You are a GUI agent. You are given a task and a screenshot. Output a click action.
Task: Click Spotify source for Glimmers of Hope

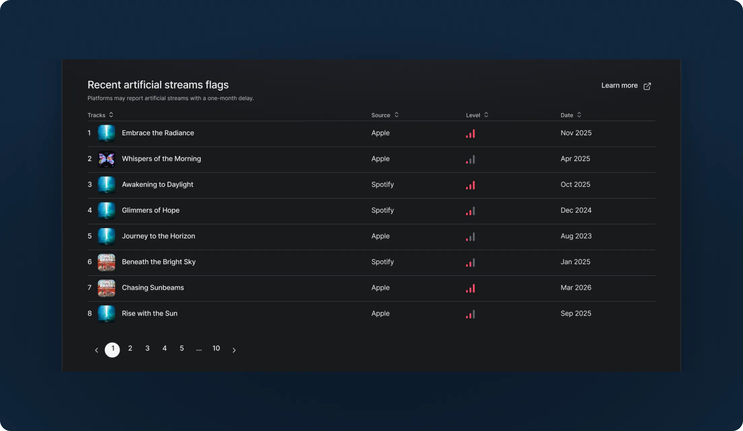click(383, 210)
